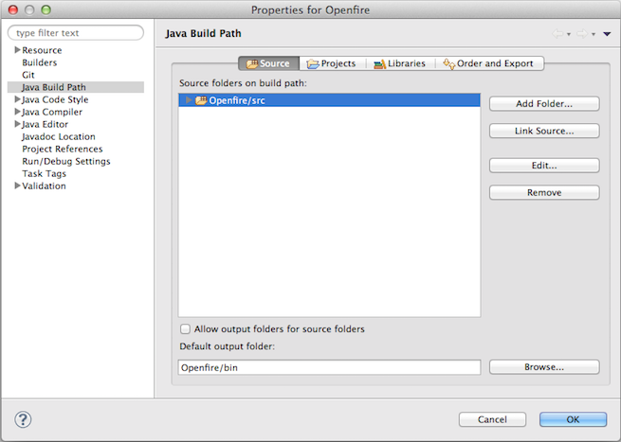Open the forward history dropdown arrow

click(x=594, y=34)
